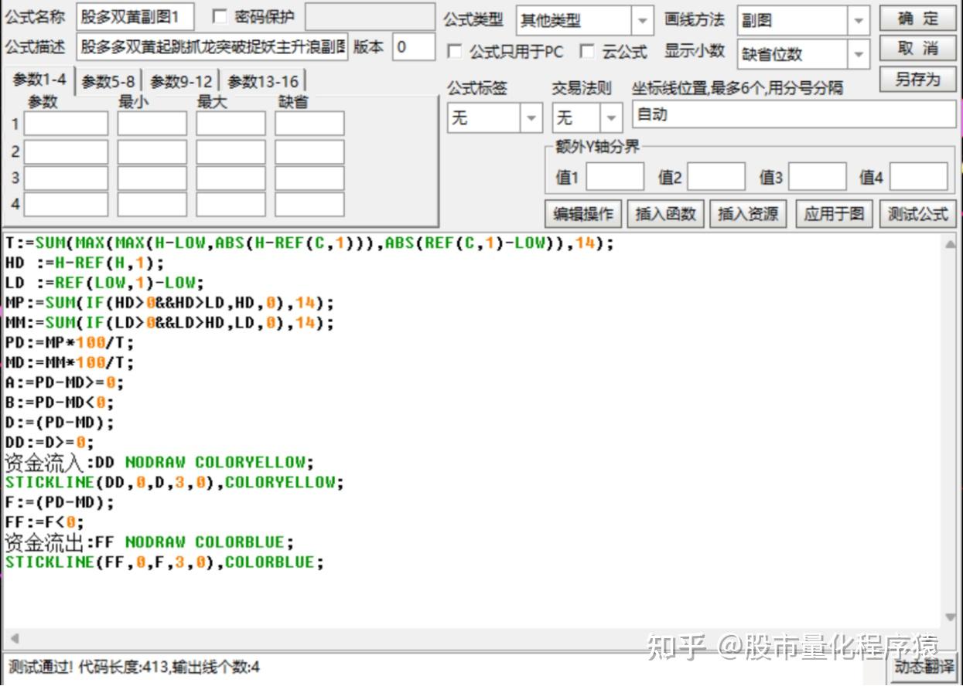Click the code line starting MP:=SUM(IF

(169, 303)
